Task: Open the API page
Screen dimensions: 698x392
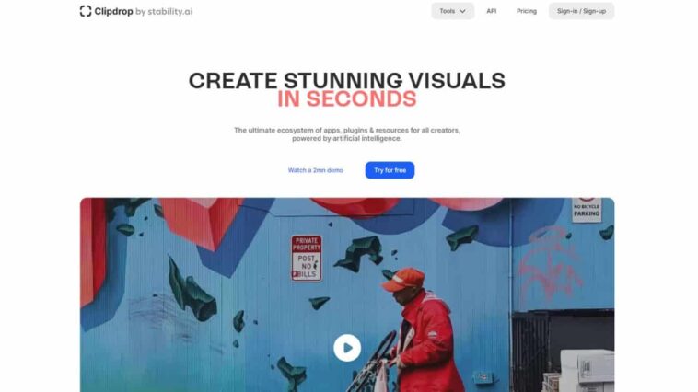Action: point(492,11)
